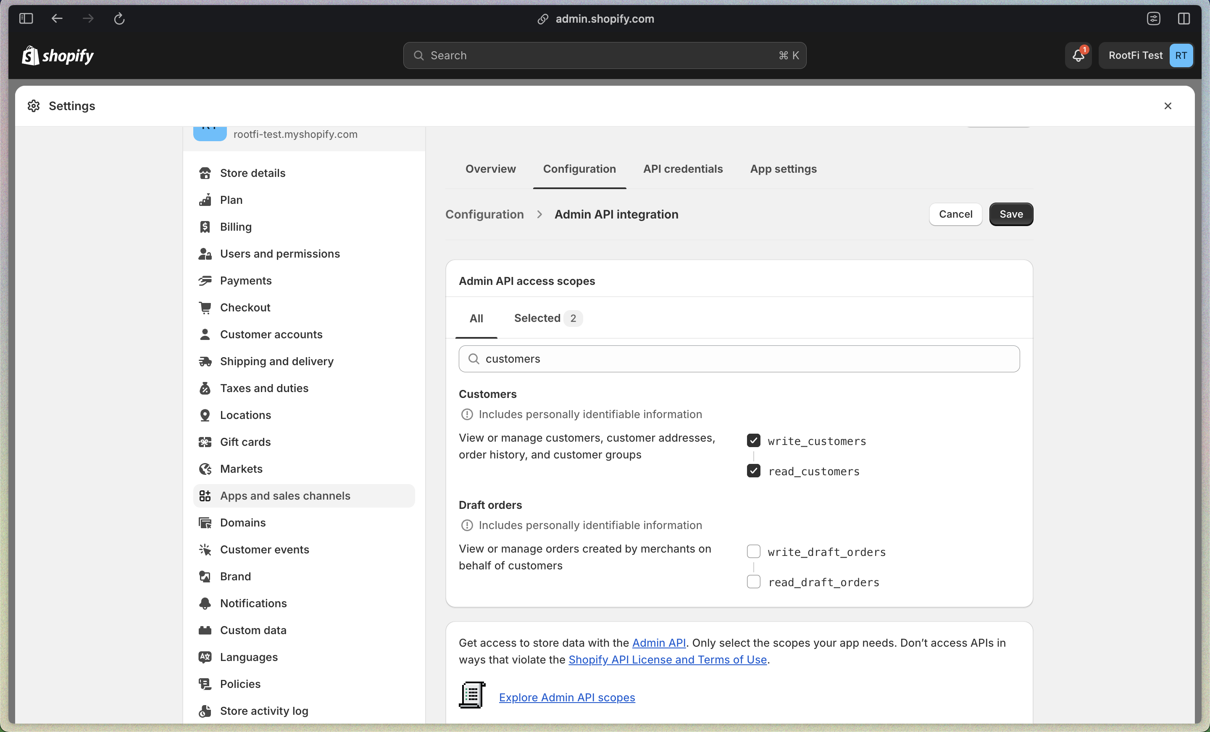Toggle the browser sidebar icon
The width and height of the screenshot is (1210, 732).
26,18
